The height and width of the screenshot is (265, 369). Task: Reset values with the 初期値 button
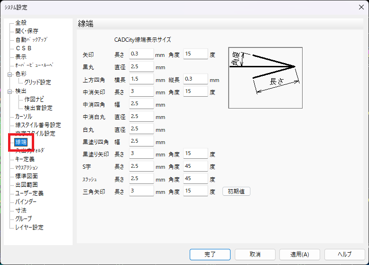coord(236,192)
